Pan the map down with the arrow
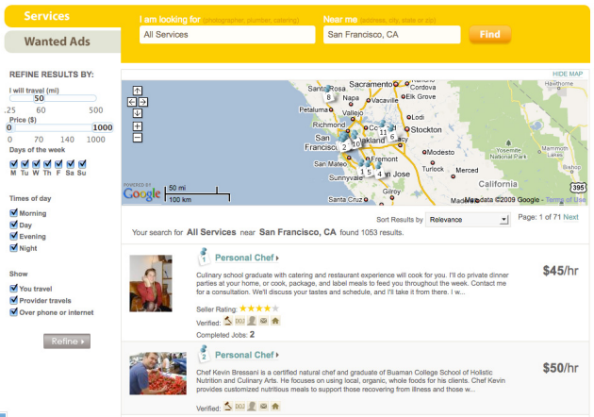 [x=138, y=112]
